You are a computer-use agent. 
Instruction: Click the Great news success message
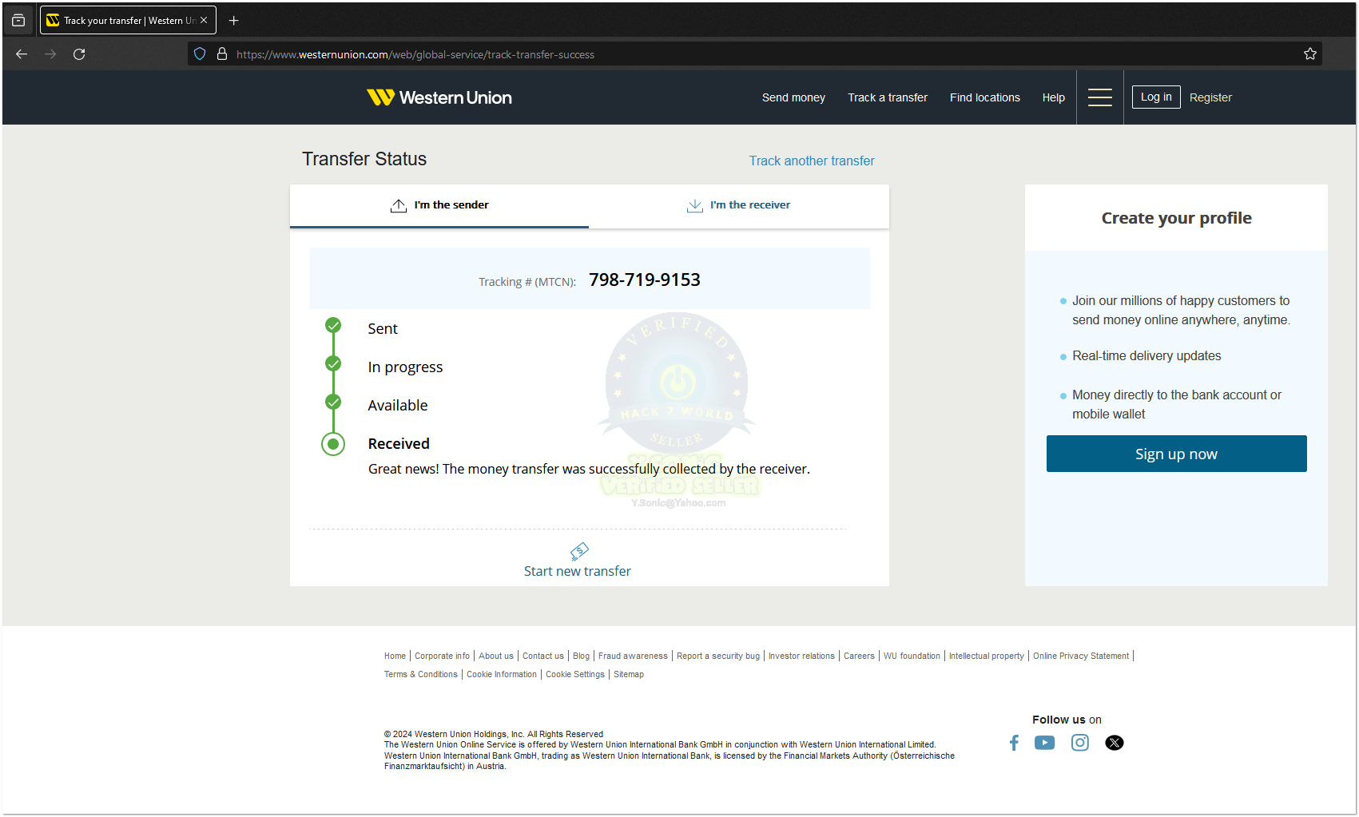(589, 469)
